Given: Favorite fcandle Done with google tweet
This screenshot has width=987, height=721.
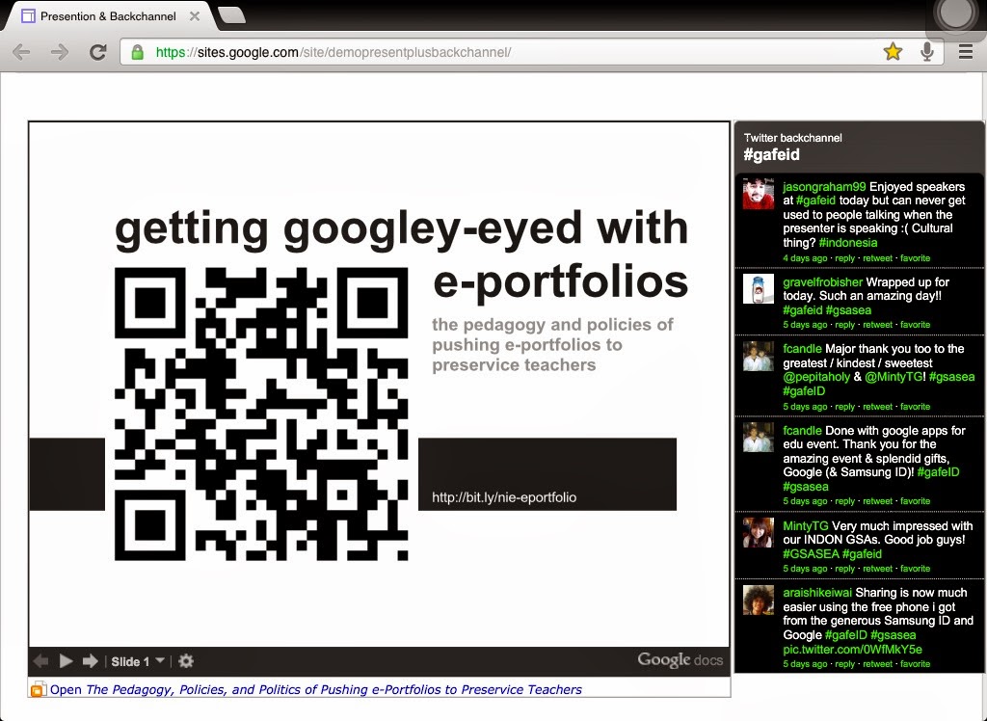Looking at the screenshot, I should (x=916, y=501).
